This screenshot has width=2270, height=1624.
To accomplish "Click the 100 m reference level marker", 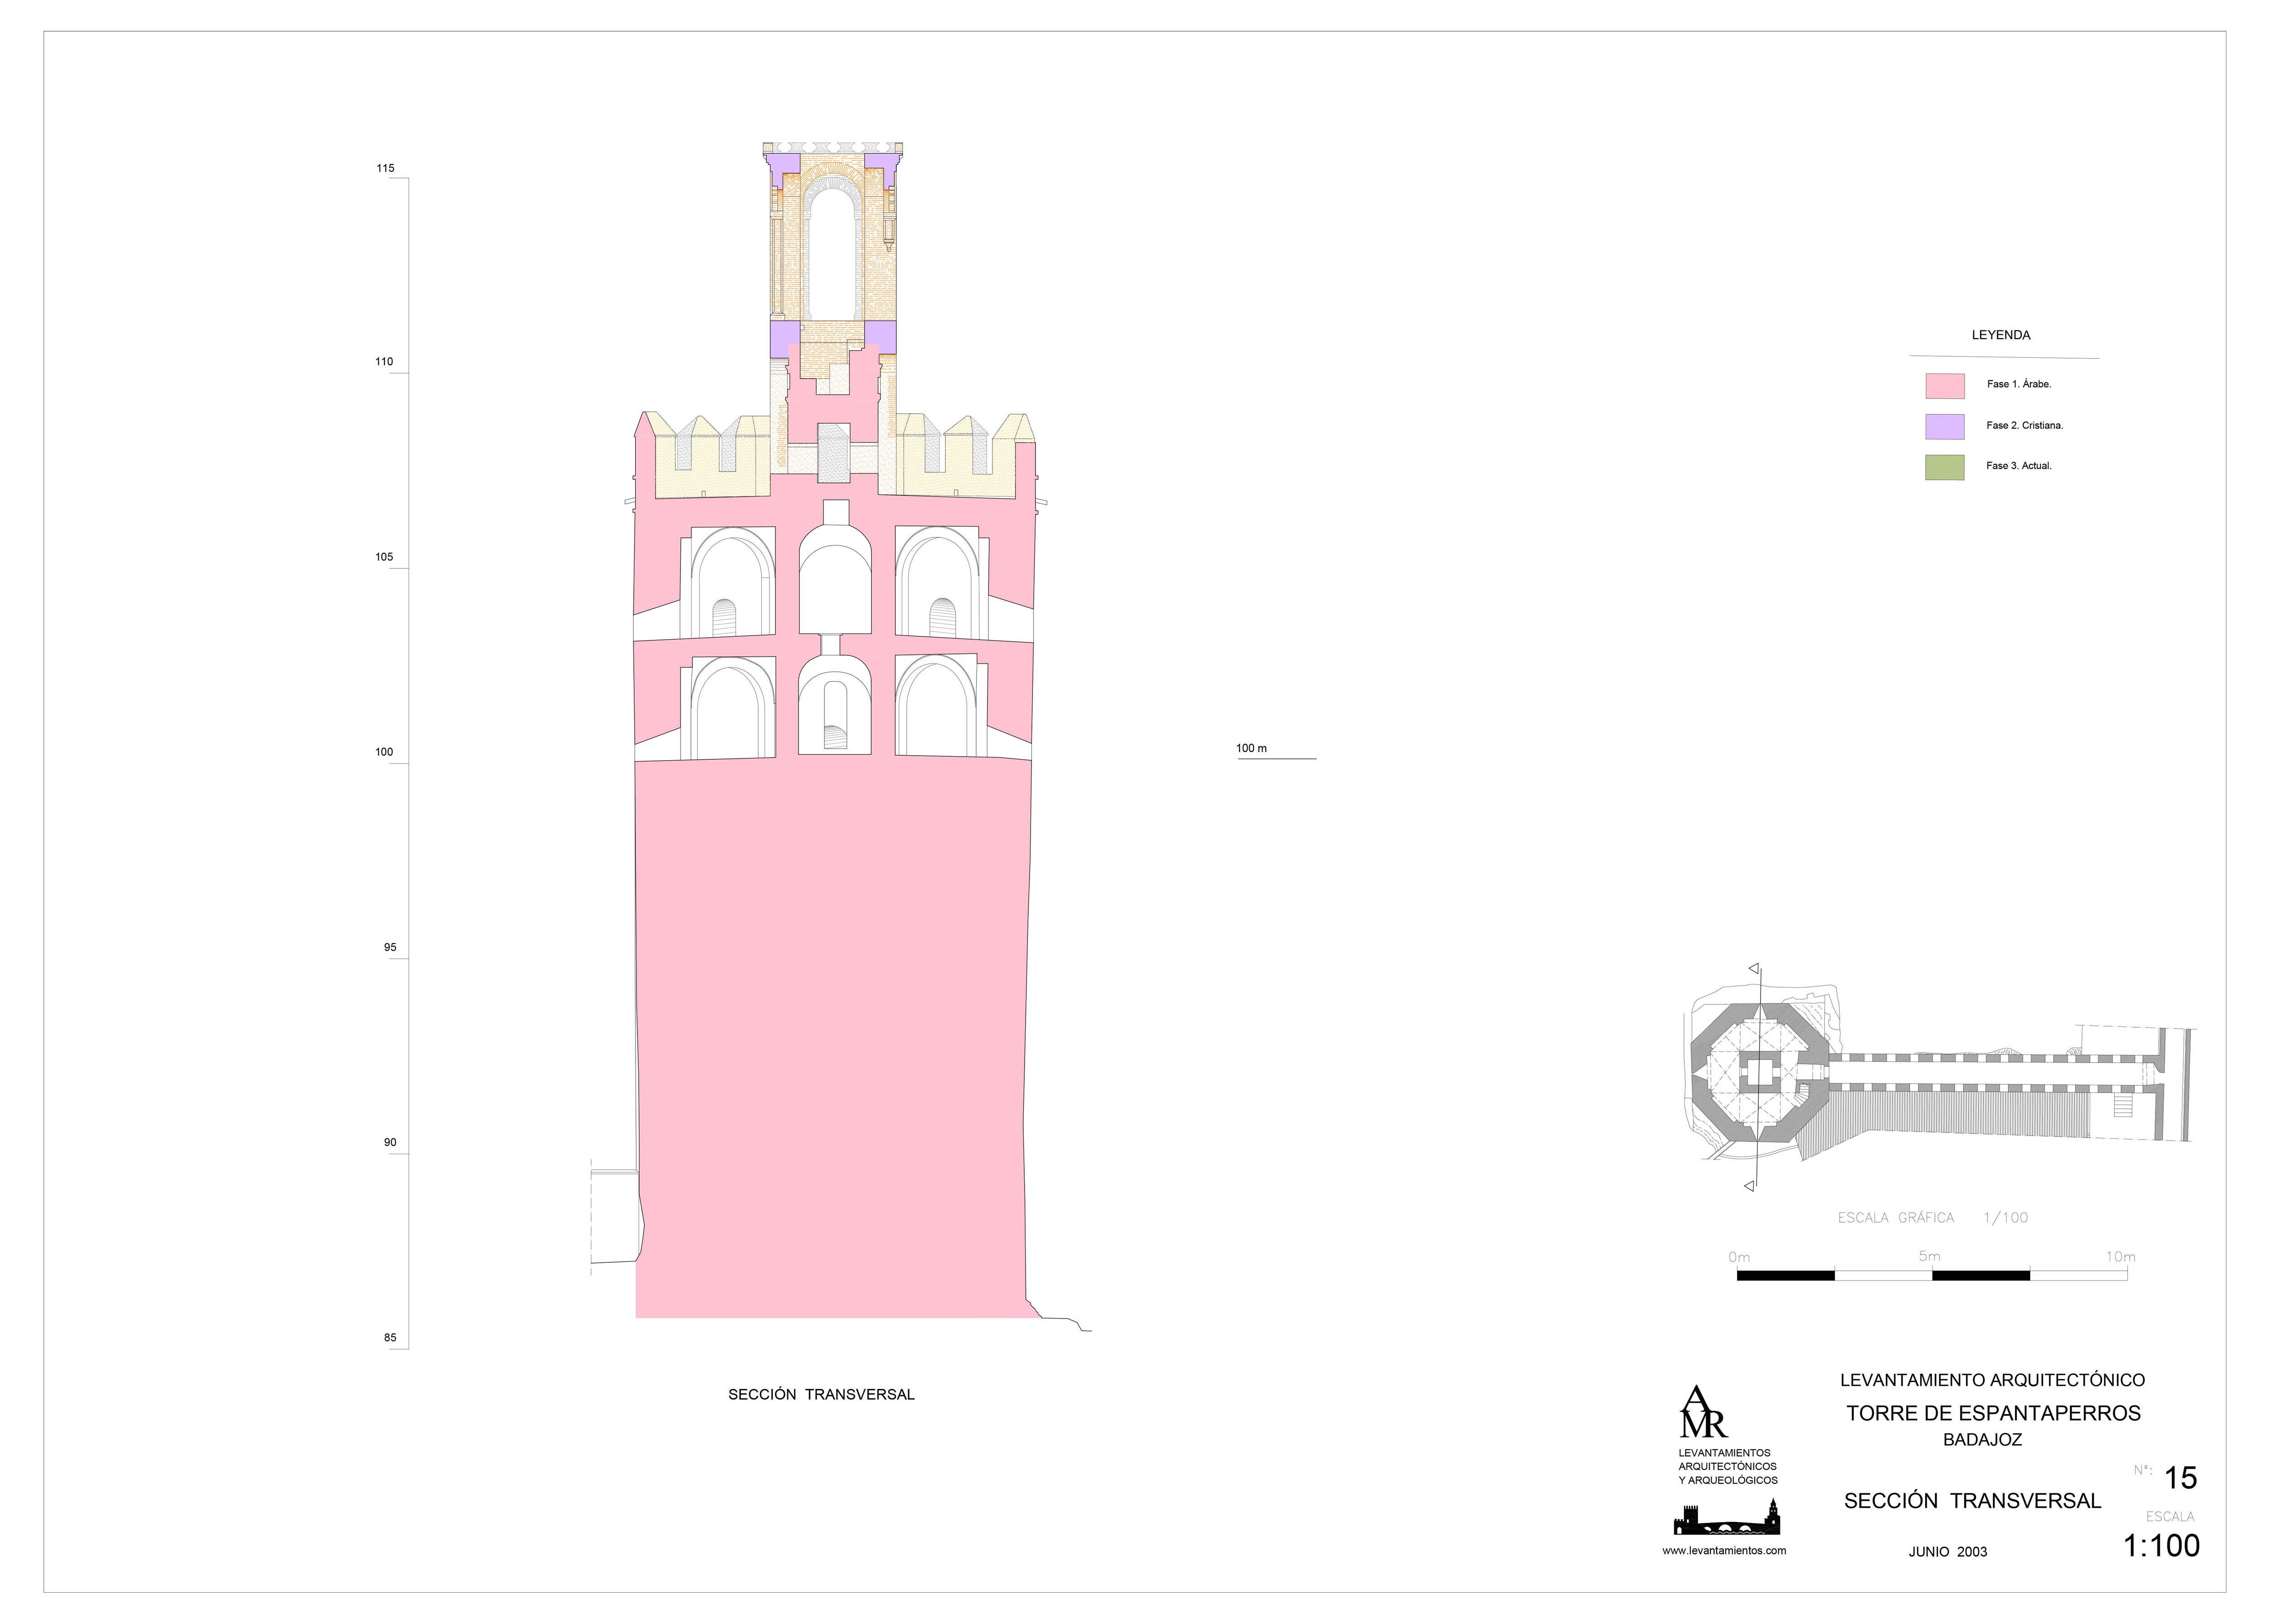I will 1251,748.
